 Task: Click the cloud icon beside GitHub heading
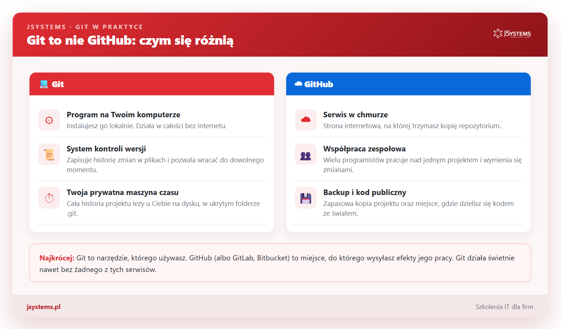point(299,84)
